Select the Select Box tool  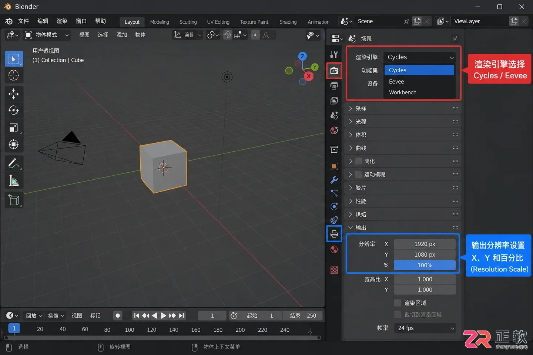point(14,59)
